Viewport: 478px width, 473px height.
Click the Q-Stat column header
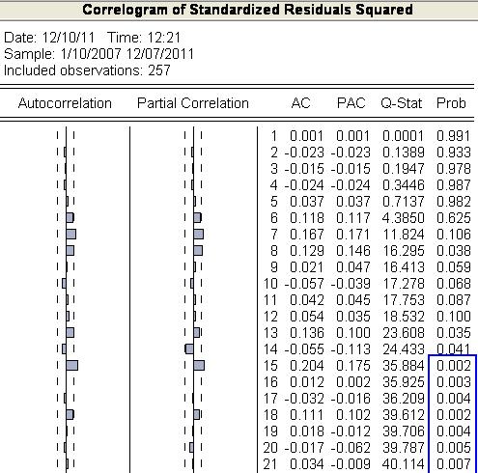(401, 103)
